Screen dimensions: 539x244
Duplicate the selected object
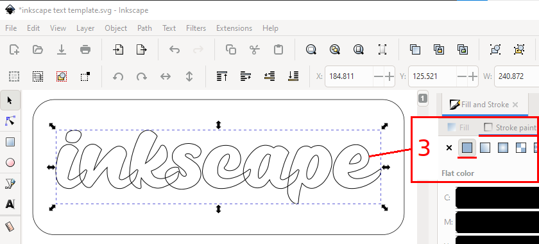(415, 49)
